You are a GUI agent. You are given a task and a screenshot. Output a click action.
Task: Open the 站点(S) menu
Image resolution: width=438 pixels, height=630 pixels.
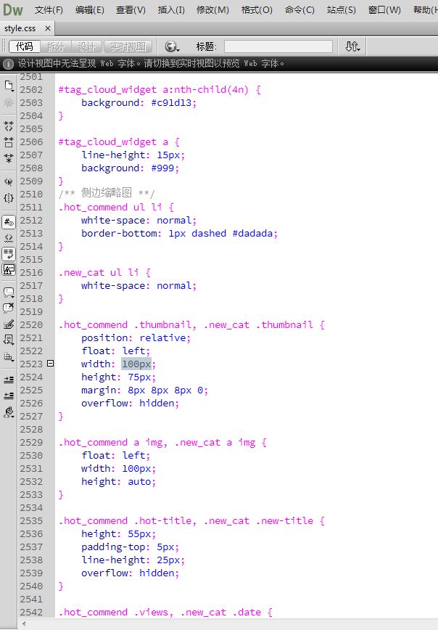342,10
